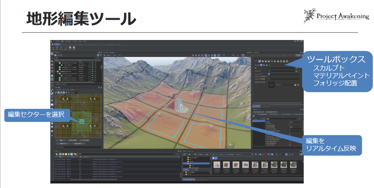
Task: Switch asset browser to grid view icon
Action: [x=272, y=154]
